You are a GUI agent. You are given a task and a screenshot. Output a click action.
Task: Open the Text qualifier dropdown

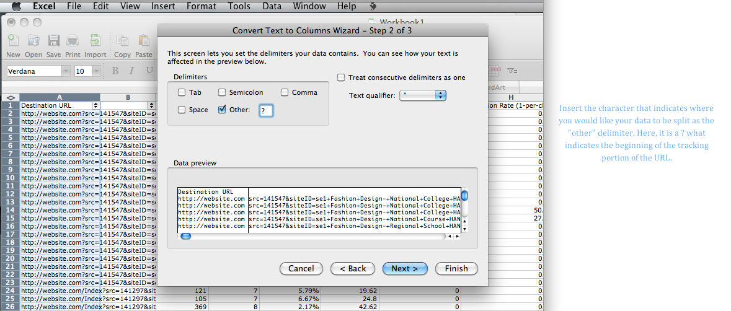tap(423, 95)
